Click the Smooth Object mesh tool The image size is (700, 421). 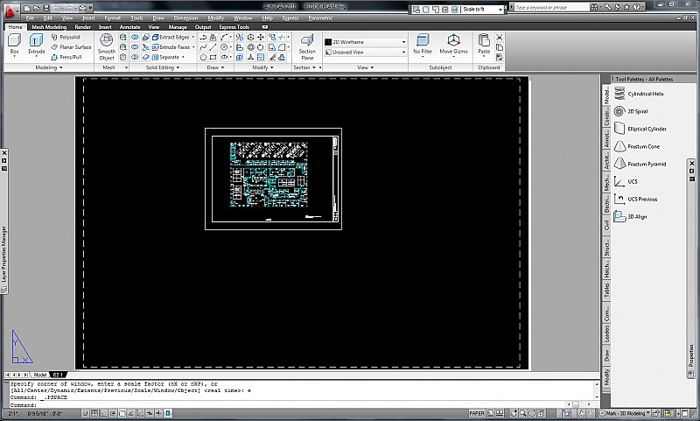tap(106, 47)
